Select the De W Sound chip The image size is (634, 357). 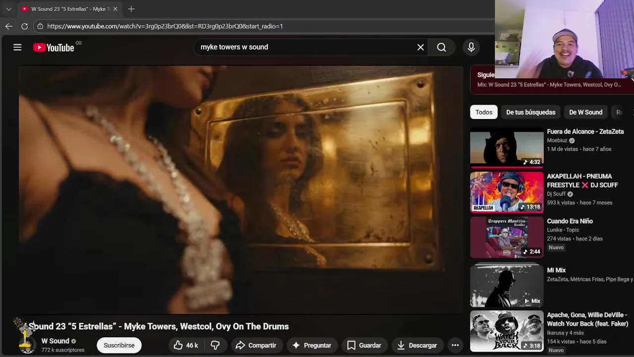[x=585, y=112]
